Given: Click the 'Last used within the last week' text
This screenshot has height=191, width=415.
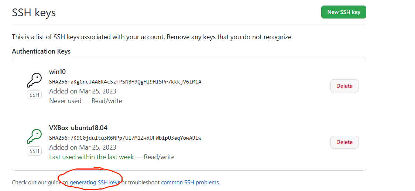Looking at the screenshot, I should (92, 157).
